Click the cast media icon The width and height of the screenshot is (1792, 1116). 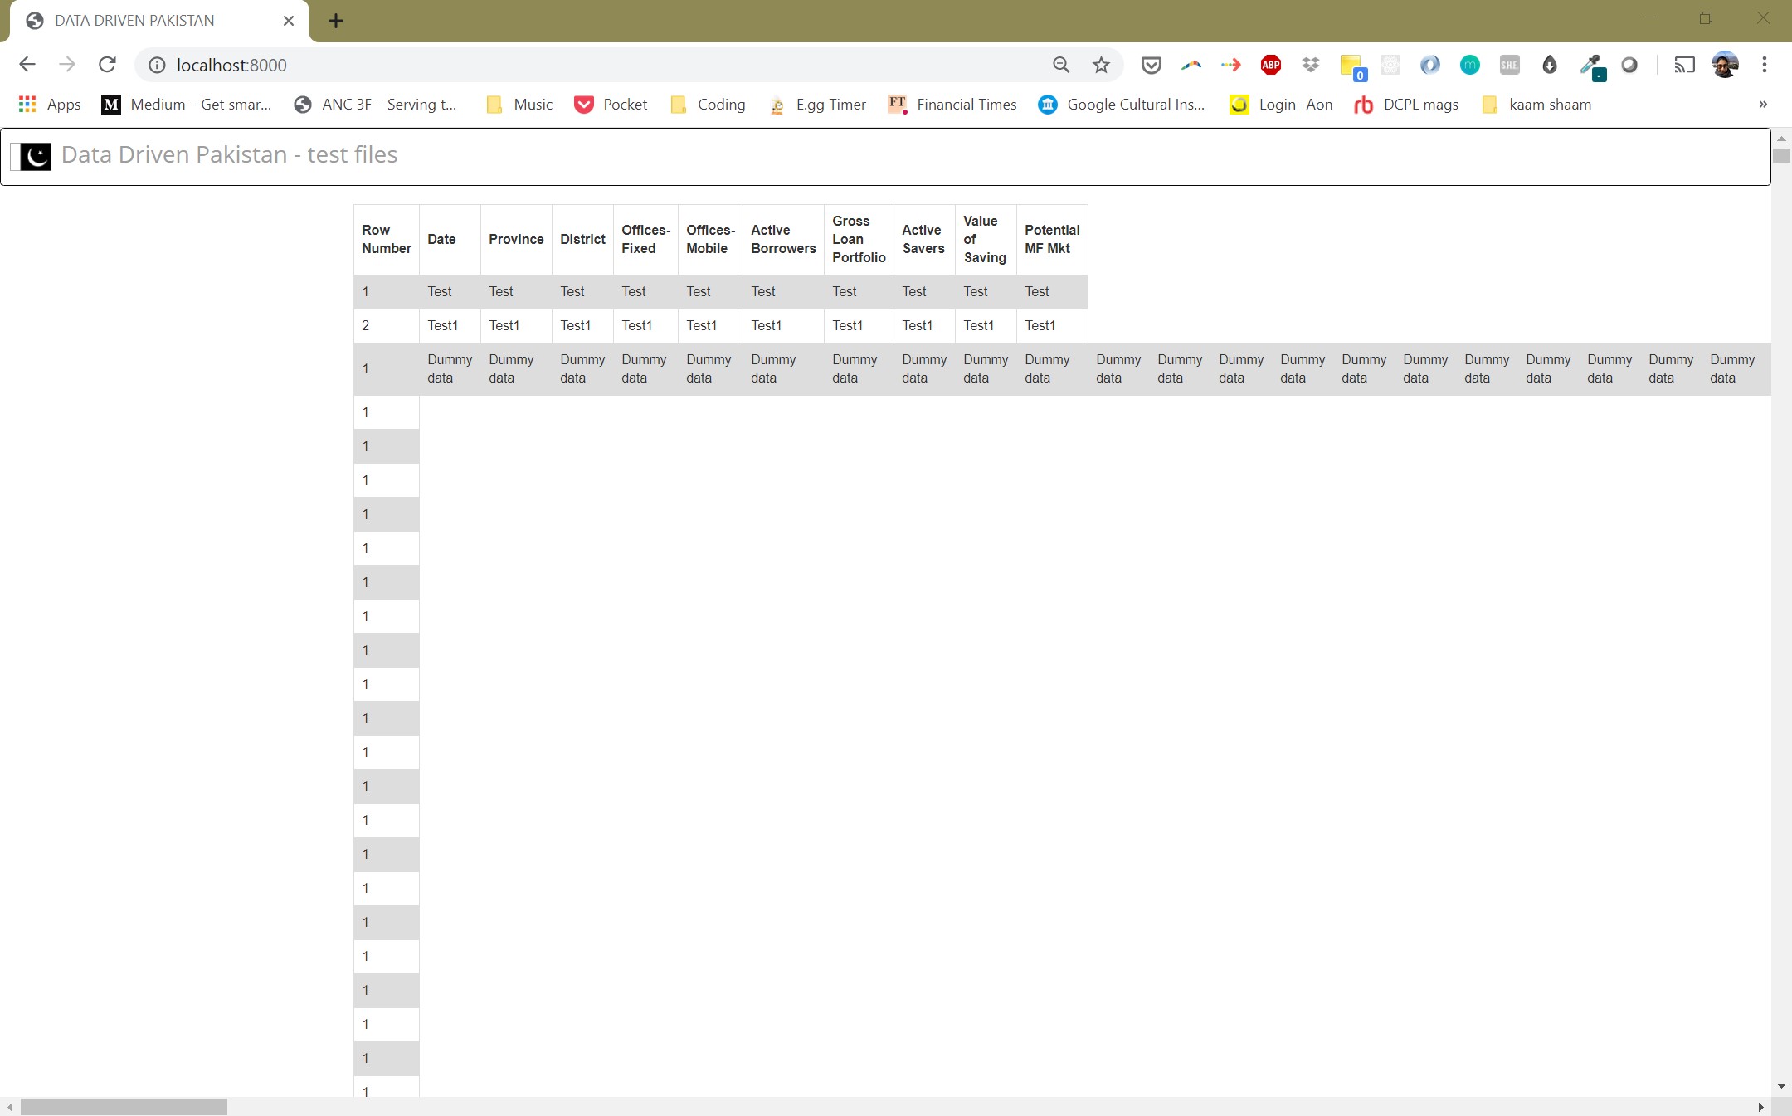(x=1683, y=65)
